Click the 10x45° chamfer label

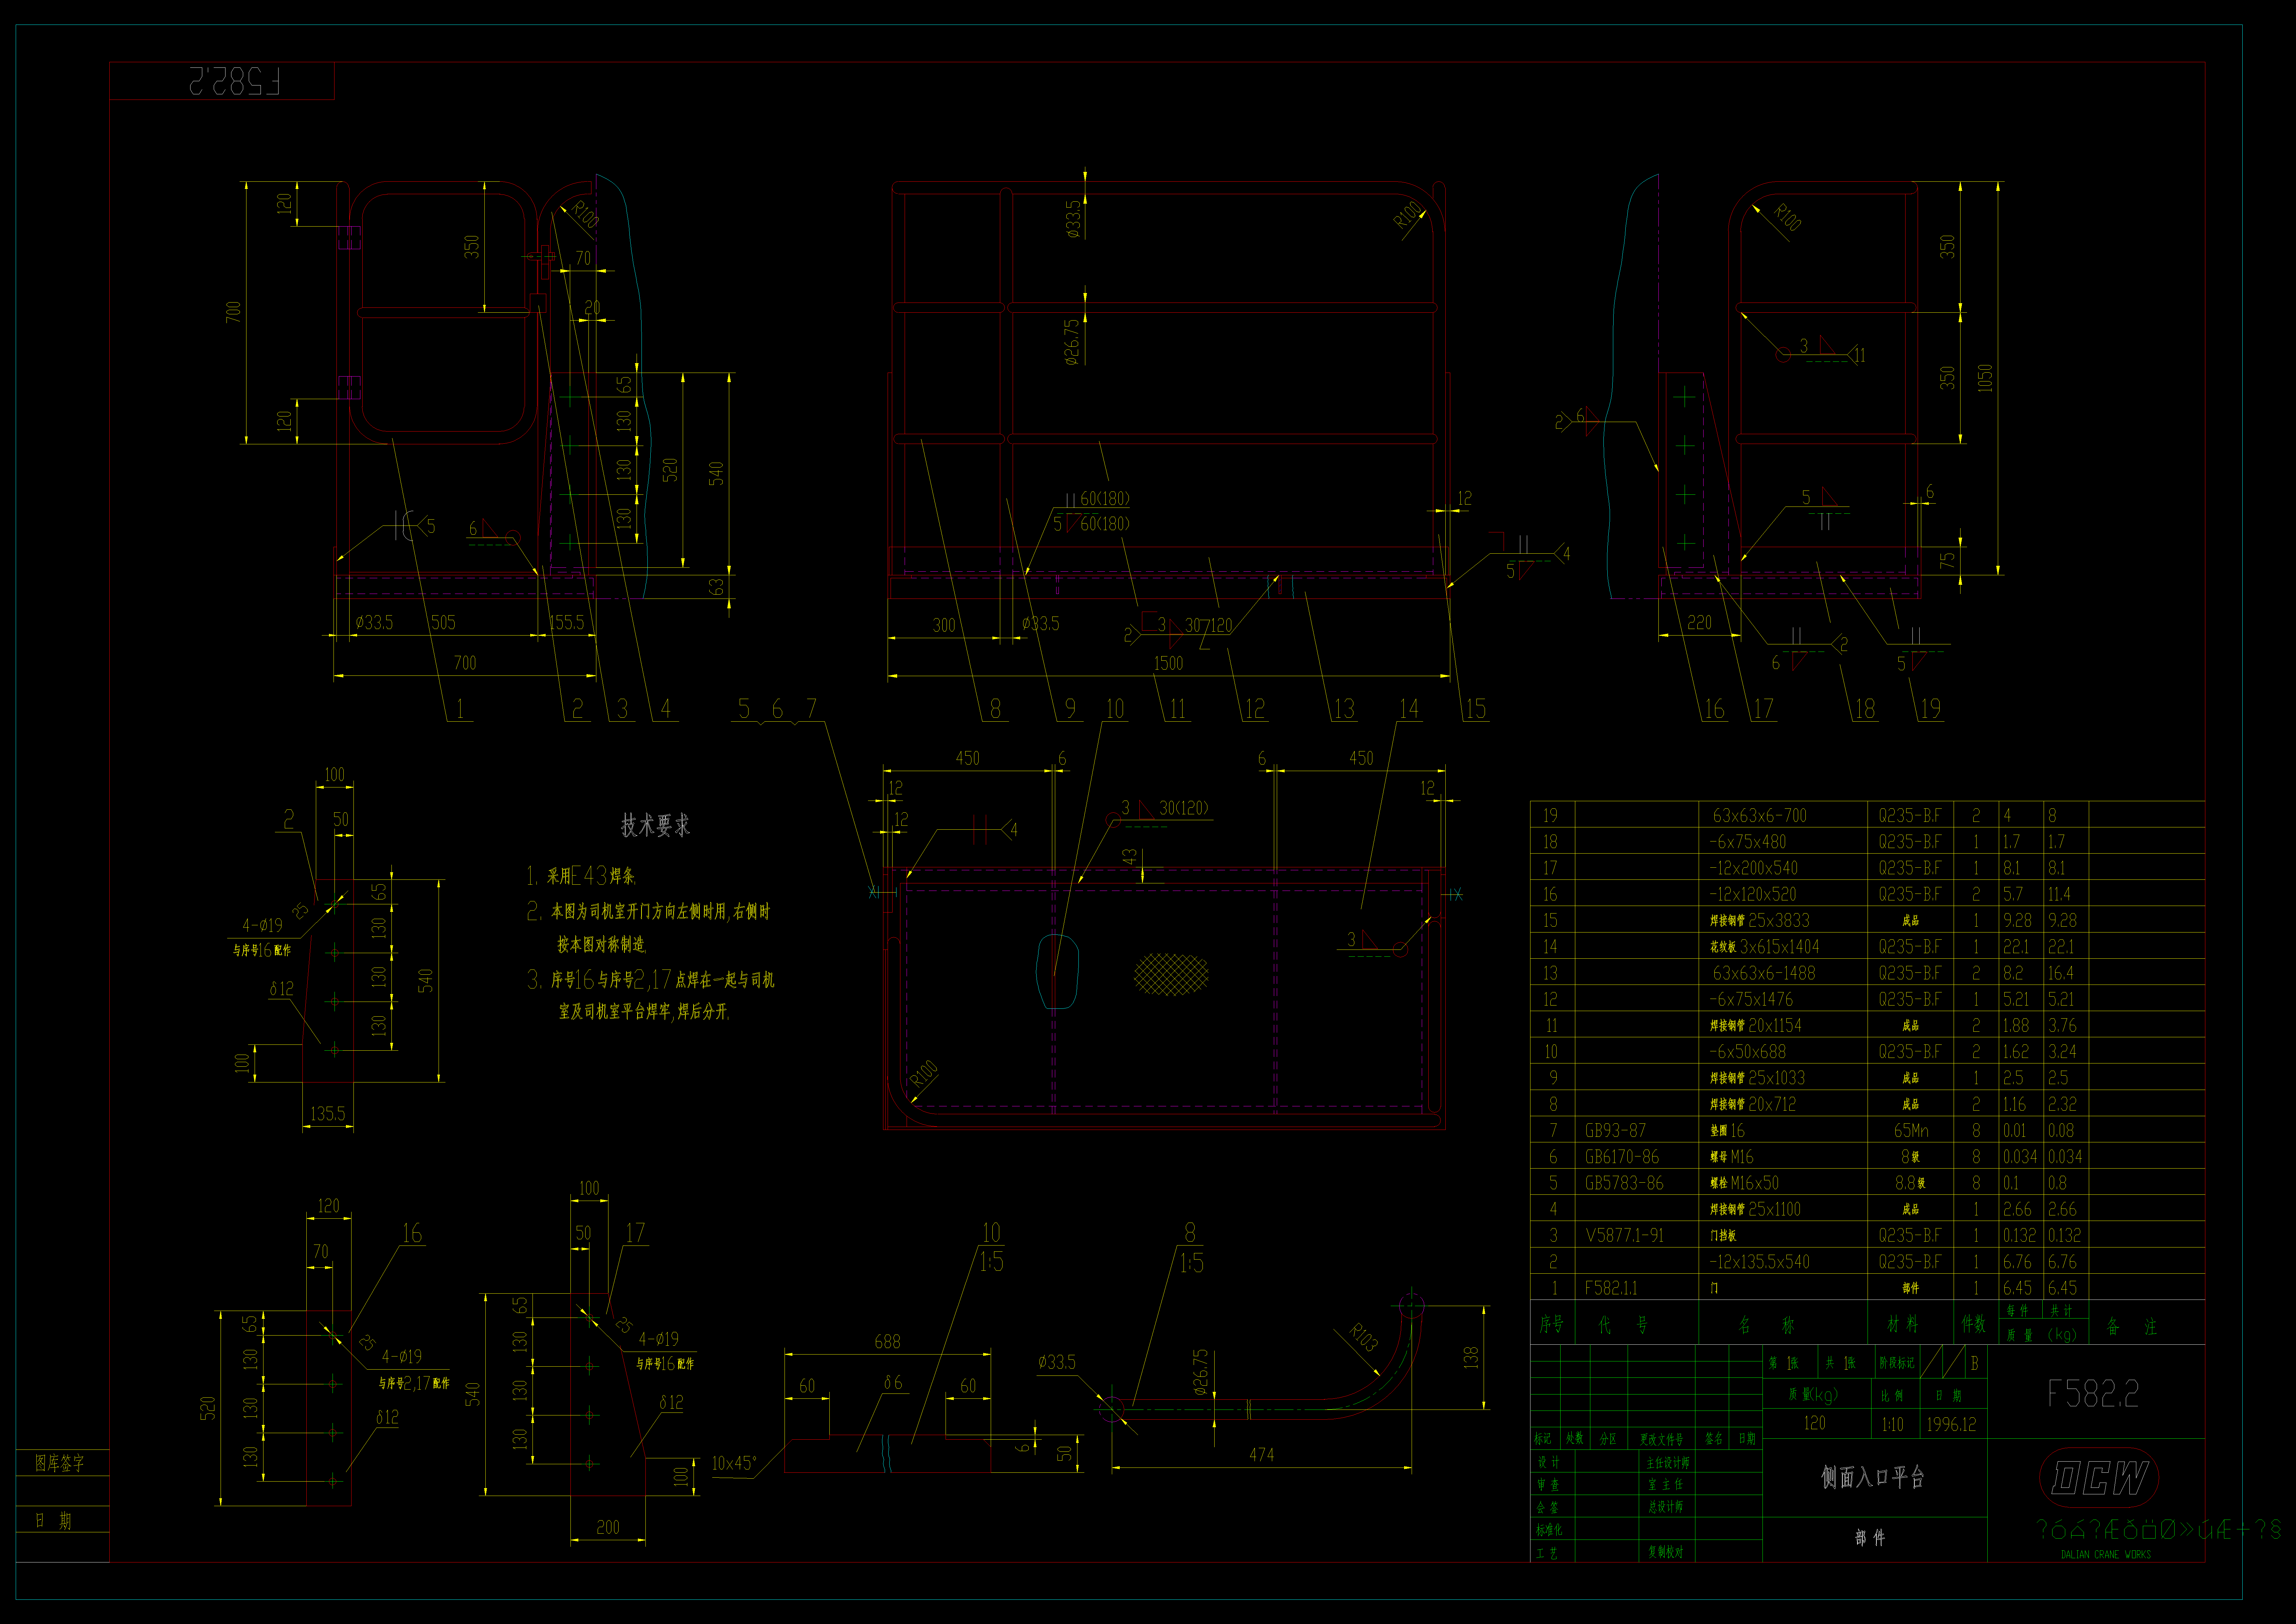(x=734, y=1463)
